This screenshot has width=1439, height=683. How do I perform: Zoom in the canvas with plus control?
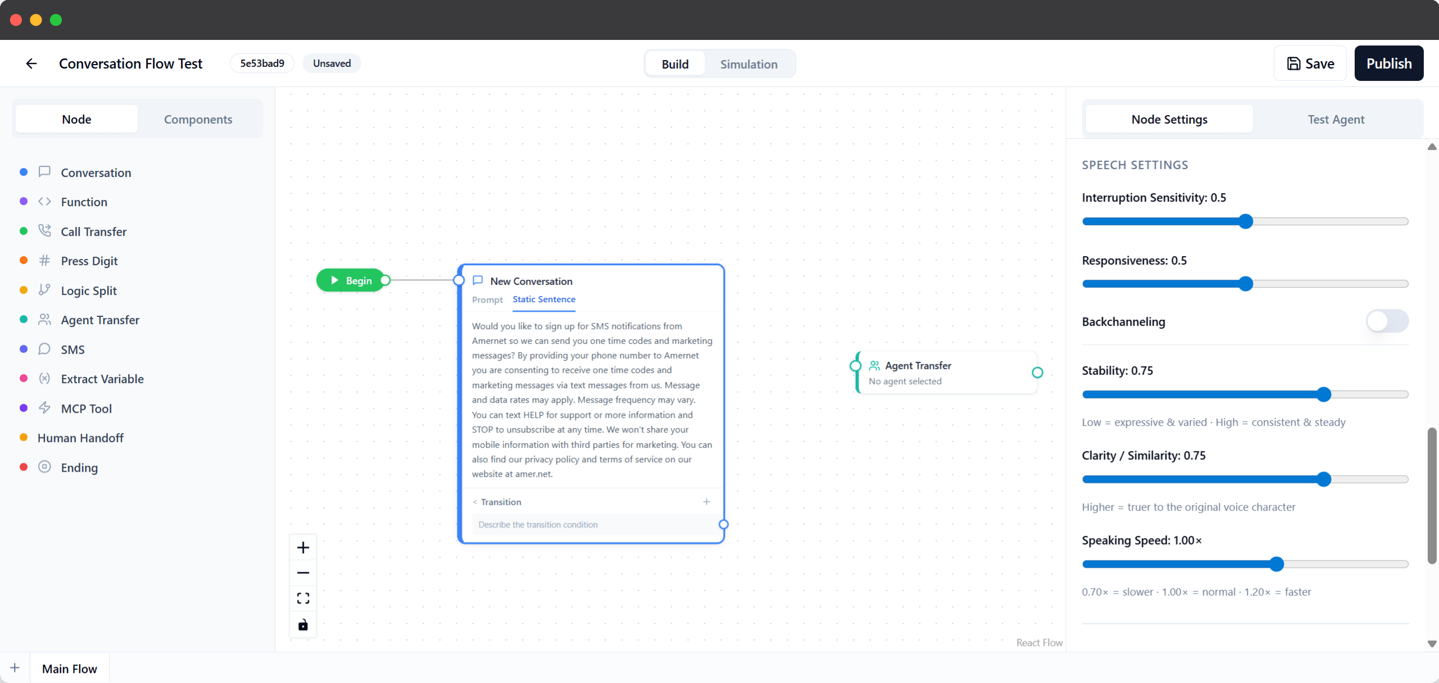[303, 548]
